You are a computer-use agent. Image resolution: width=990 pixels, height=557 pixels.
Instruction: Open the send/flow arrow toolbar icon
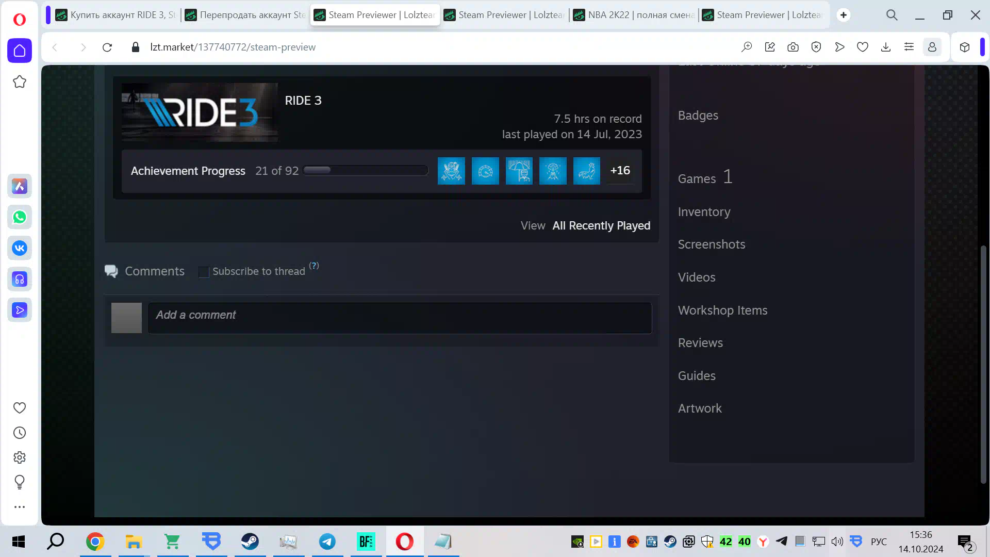[839, 47]
